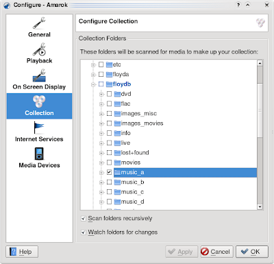Click the floydb folder icon
Viewport: 274px width, 264px height.
(109, 84)
